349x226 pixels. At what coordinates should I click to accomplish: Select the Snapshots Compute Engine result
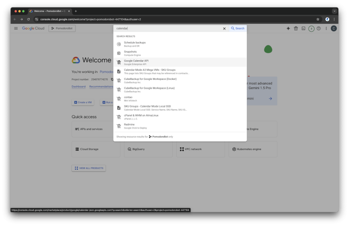click(180, 53)
